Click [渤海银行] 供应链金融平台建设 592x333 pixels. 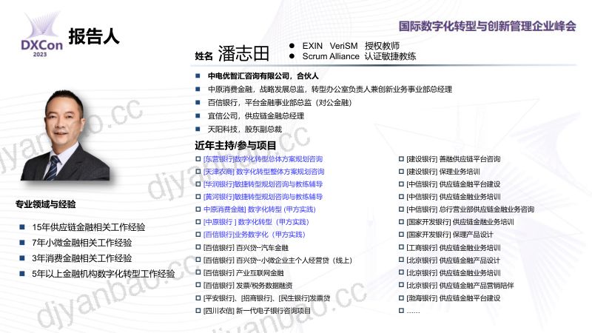coord(454,298)
